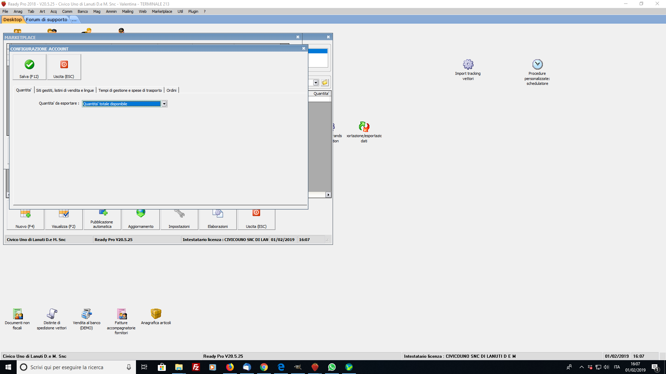Image resolution: width=666 pixels, height=374 pixels.
Task: Open Distinte di spedizione vettori icon
Action: coord(52,314)
